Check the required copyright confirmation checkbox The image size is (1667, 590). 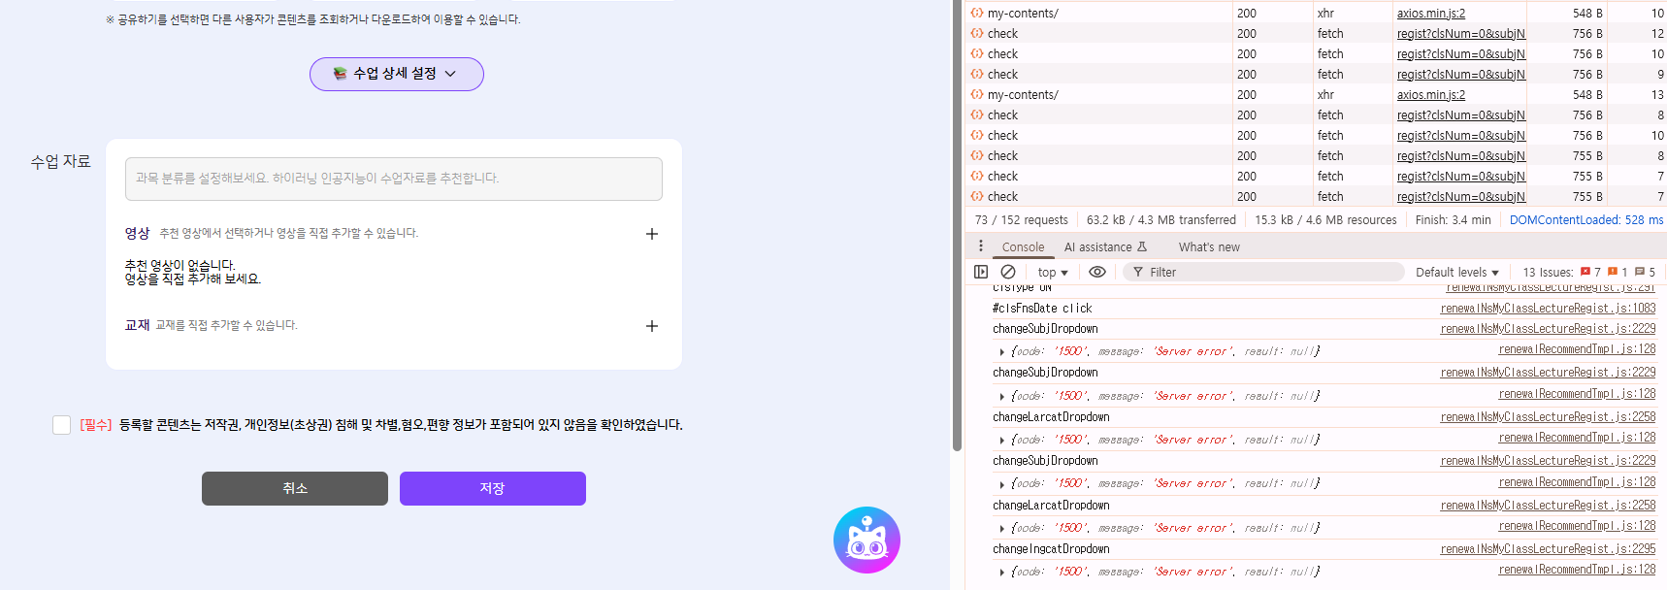[x=61, y=425]
